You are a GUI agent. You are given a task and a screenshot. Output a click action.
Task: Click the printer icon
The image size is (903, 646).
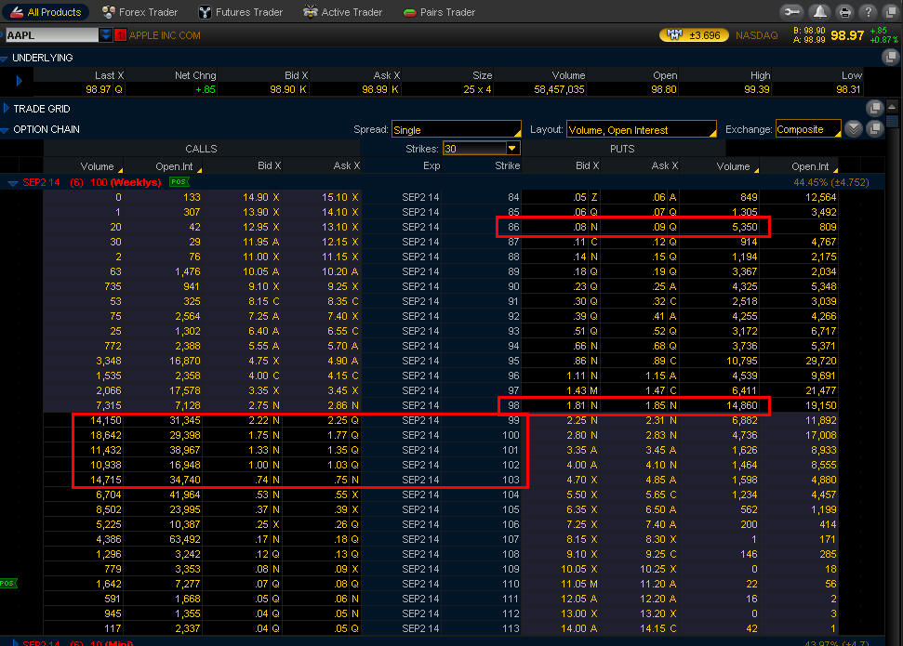[x=844, y=12]
